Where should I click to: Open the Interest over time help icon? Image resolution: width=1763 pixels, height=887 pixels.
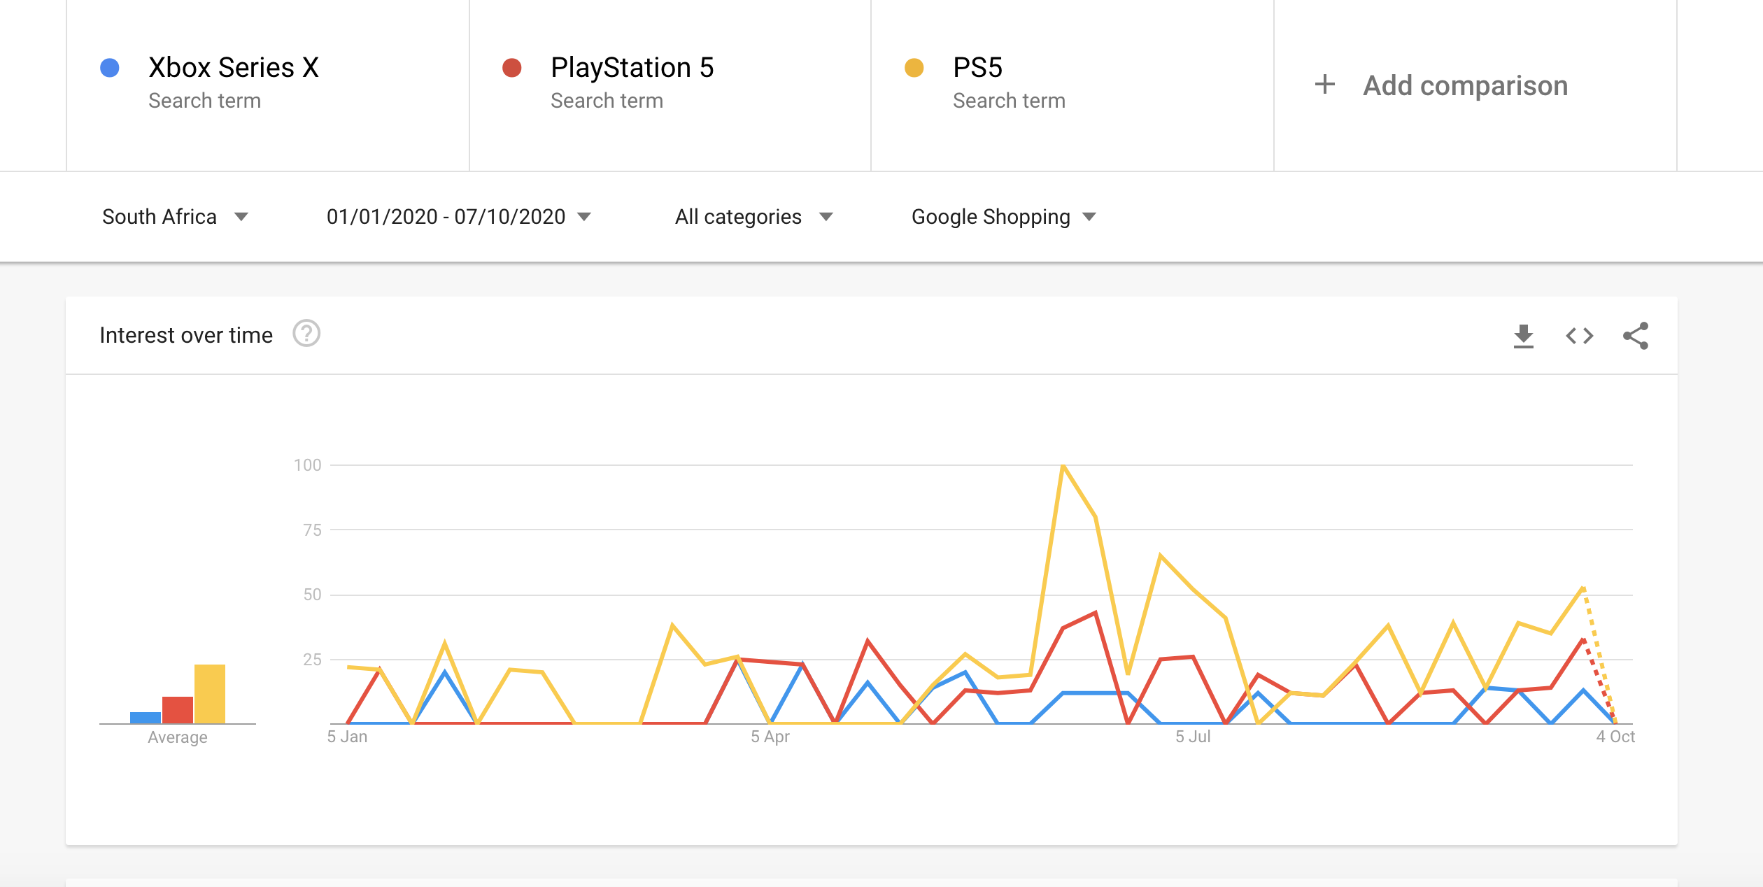306,334
